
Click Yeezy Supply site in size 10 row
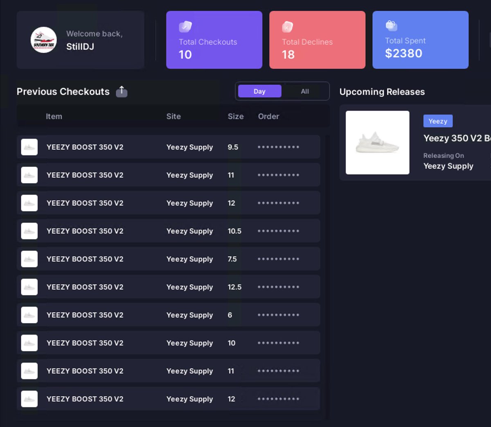[189, 343]
